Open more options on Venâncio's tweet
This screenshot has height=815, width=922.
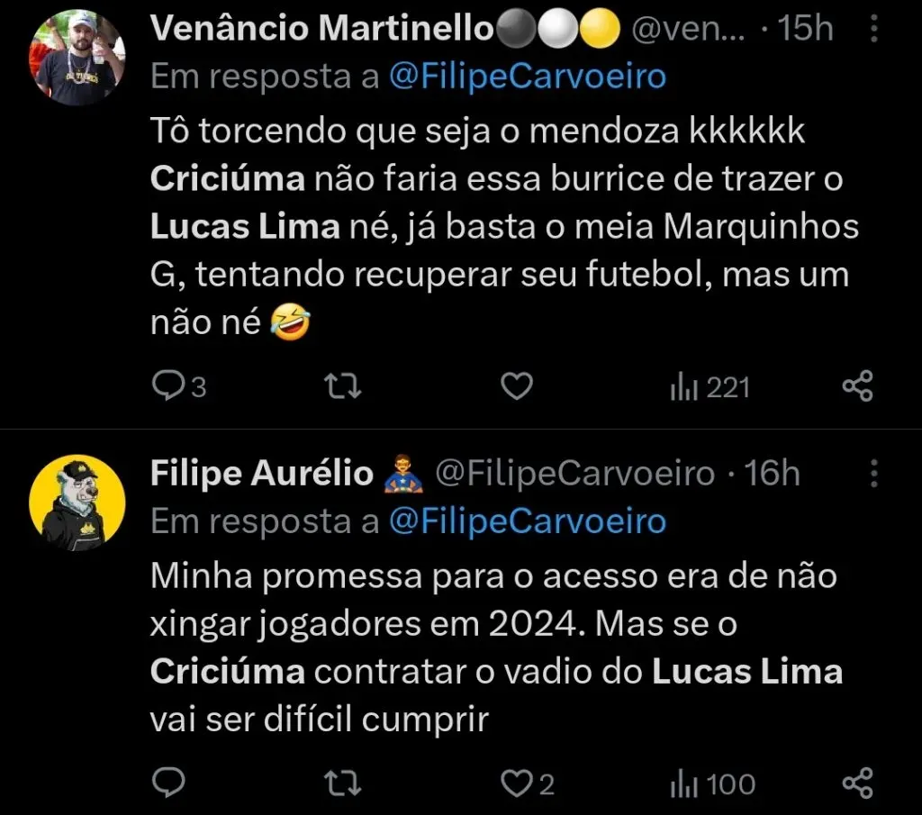873,30
